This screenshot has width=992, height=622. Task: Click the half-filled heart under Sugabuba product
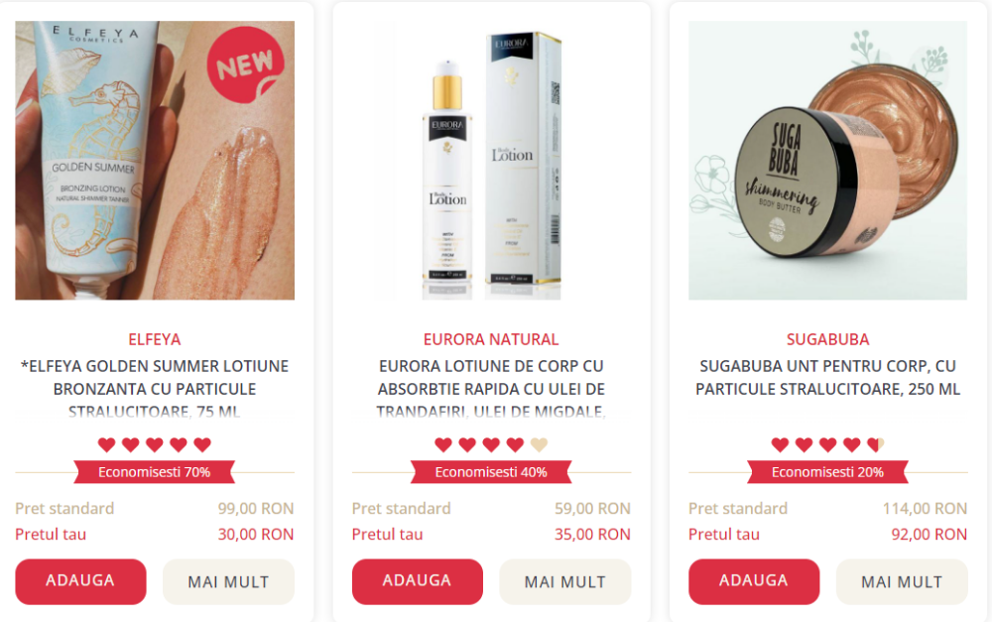tap(876, 444)
